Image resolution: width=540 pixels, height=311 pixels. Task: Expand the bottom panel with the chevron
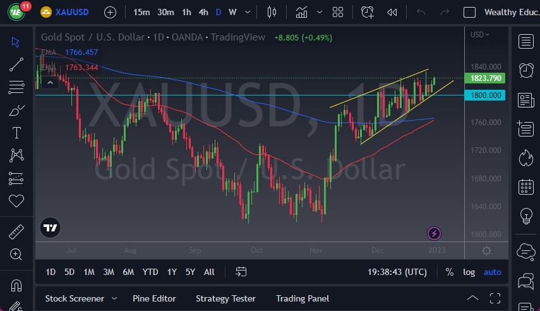472,298
